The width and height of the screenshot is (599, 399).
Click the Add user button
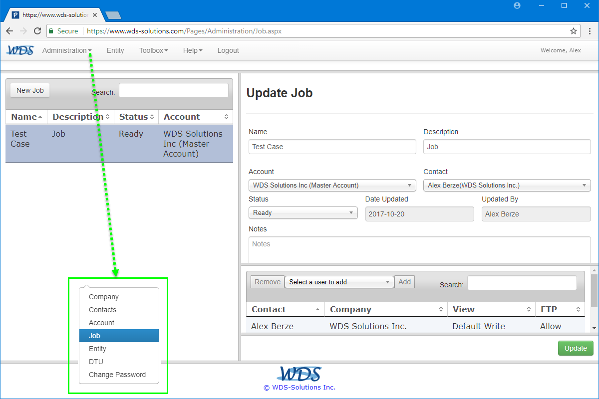tap(405, 282)
